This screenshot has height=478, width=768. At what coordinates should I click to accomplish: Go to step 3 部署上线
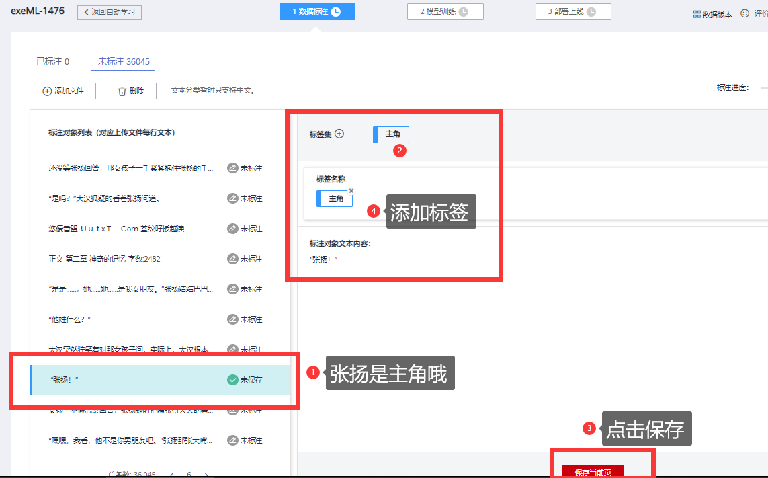pyautogui.click(x=573, y=12)
